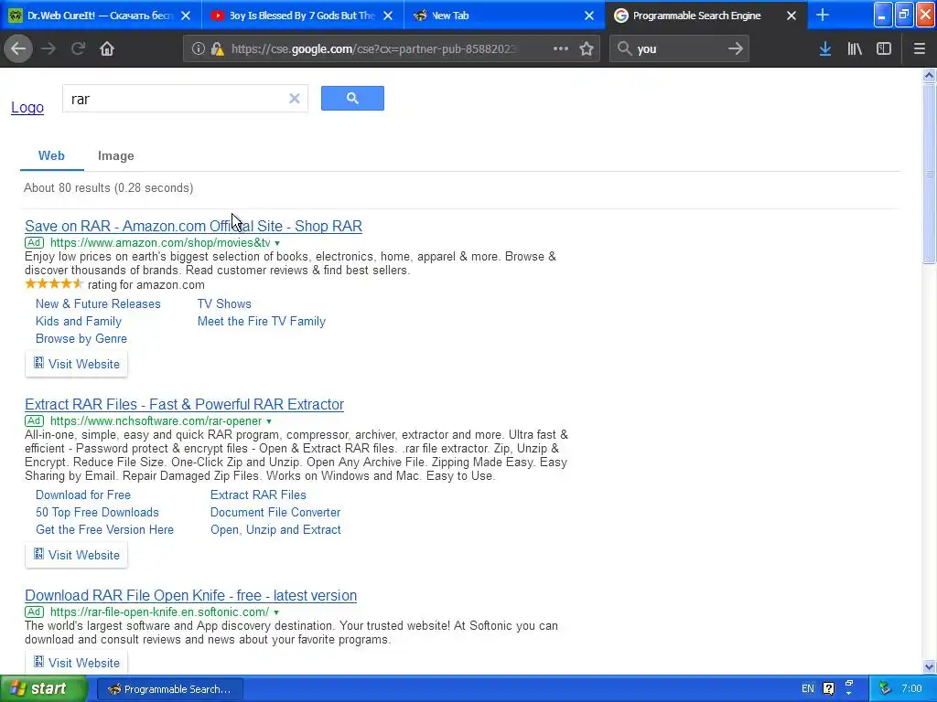This screenshot has width=937, height=702.
Task: Clear the rar query with the X icon
Action: [294, 99]
